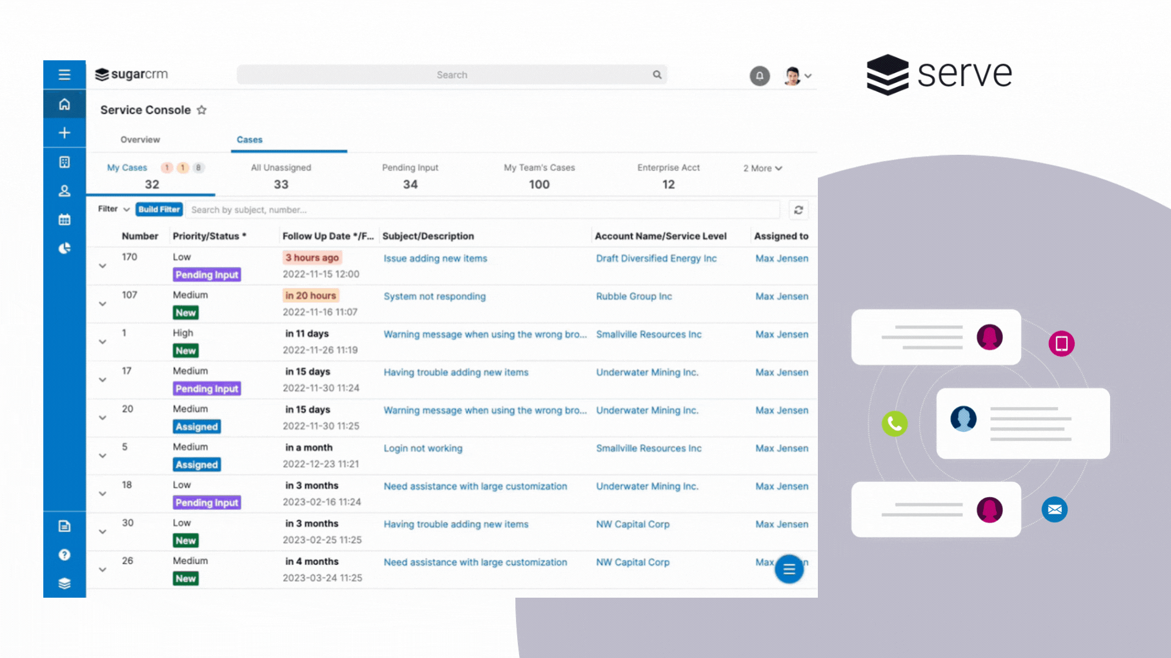
Task: Open the hamburger menu in the sidebar
Action: pyautogui.click(x=64, y=75)
